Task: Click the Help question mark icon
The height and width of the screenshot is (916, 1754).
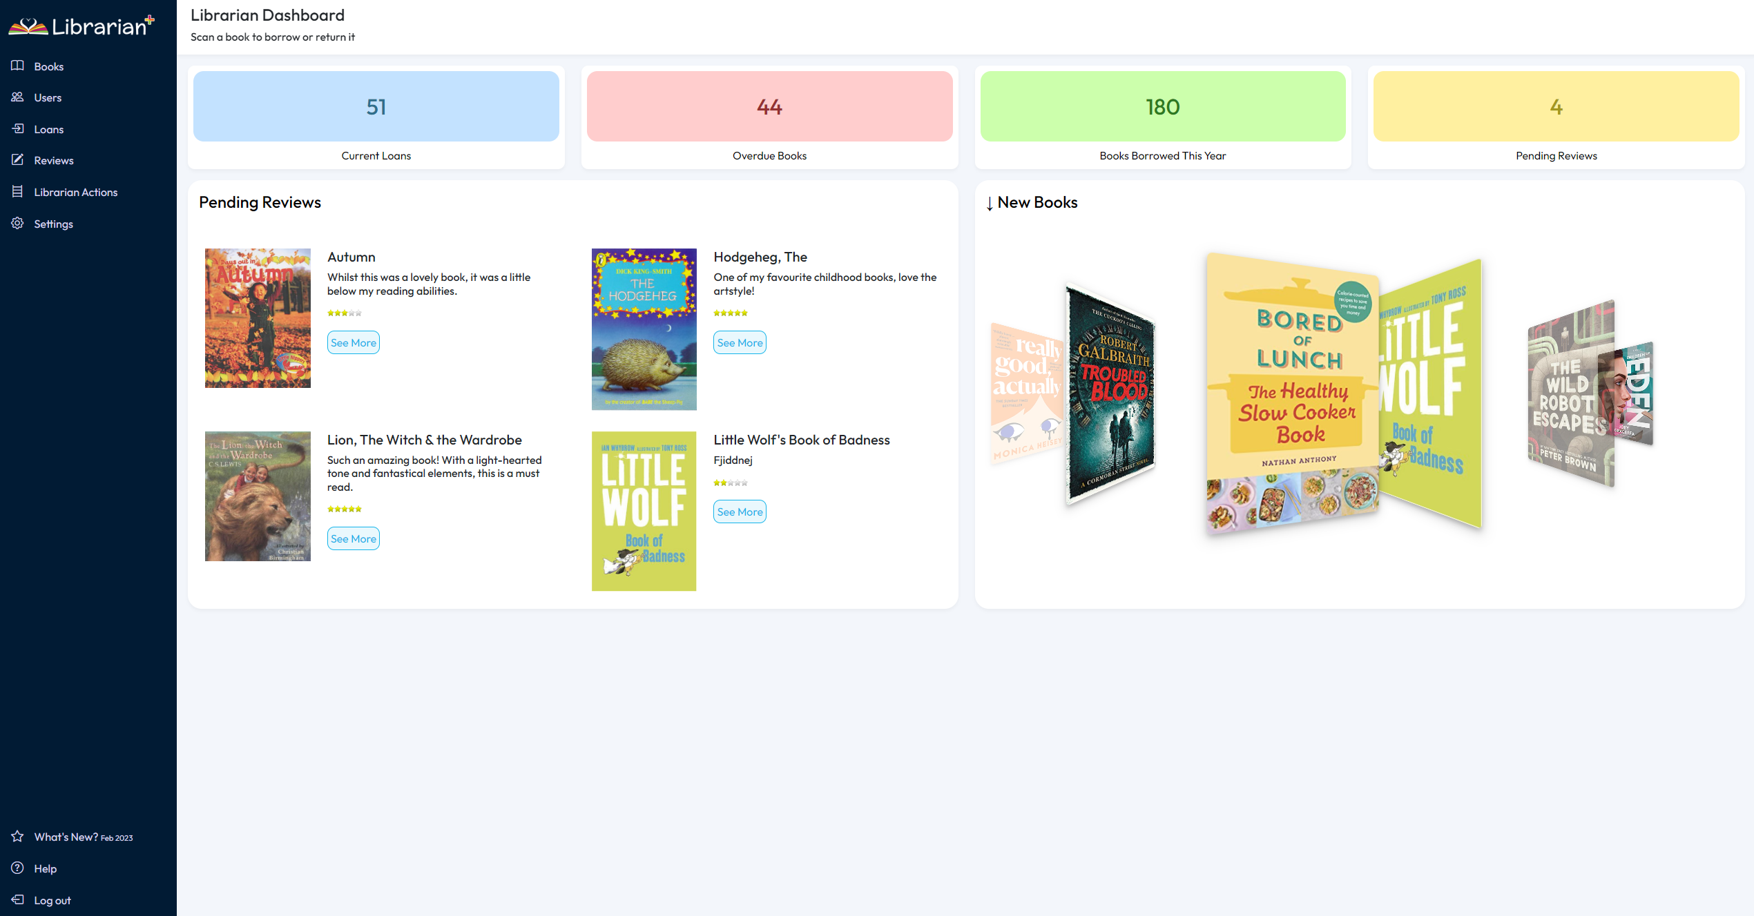Action: (18, 868)
